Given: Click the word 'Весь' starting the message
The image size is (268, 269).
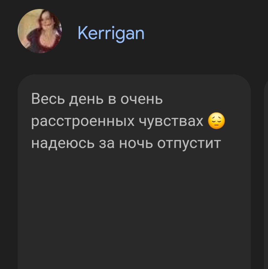Looking at the screenshot, I should pos(48,99).
